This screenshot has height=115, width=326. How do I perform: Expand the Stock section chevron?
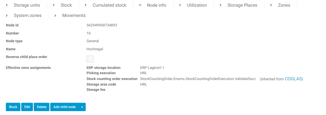point(54,5)
